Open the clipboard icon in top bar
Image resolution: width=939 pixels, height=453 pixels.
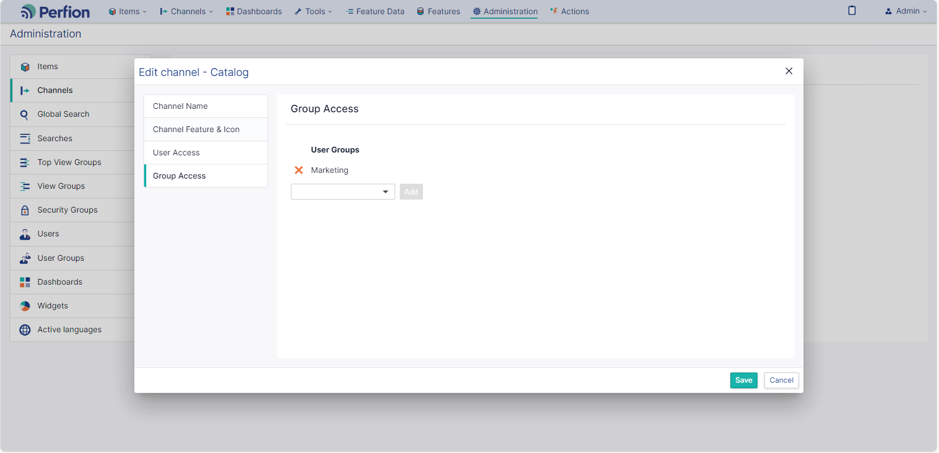click(852, 10)
